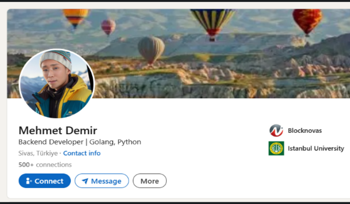Click the Sivas, Türkiye location text

click(38, 153)
